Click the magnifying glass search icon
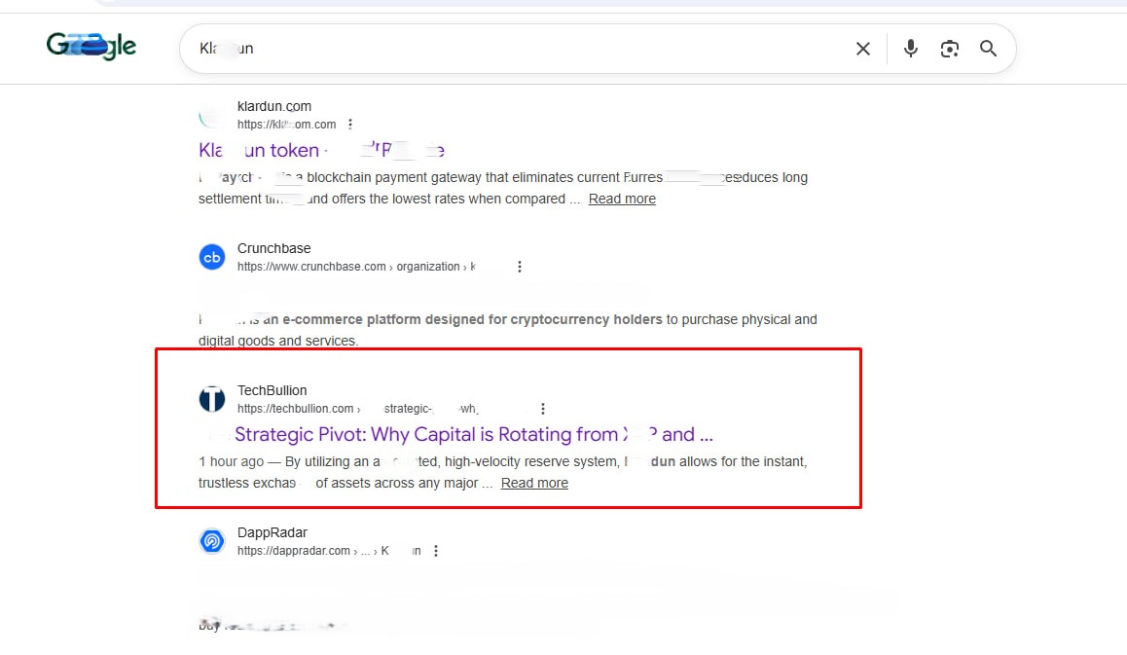The width and height of the screenshot is (1127, 655). pos(988,48)
